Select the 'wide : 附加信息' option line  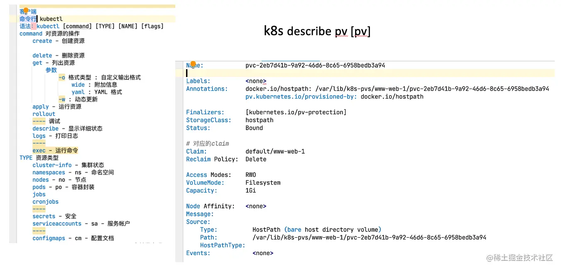94,85
